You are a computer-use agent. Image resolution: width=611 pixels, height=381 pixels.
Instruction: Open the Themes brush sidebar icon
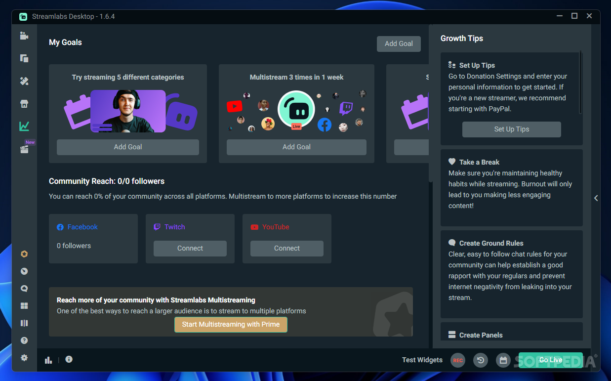[24, 81]
